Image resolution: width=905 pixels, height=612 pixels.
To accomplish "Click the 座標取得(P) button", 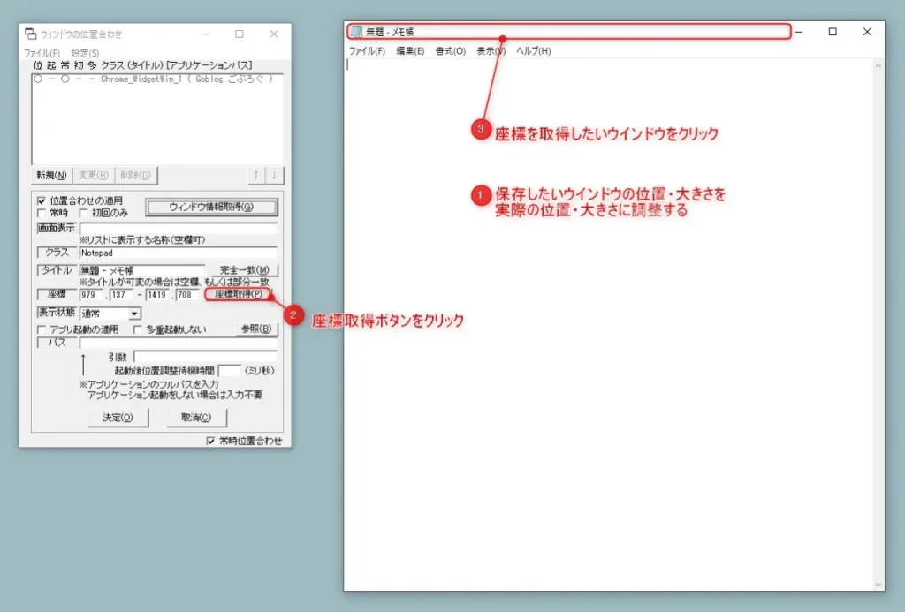I will click(237, 294).
